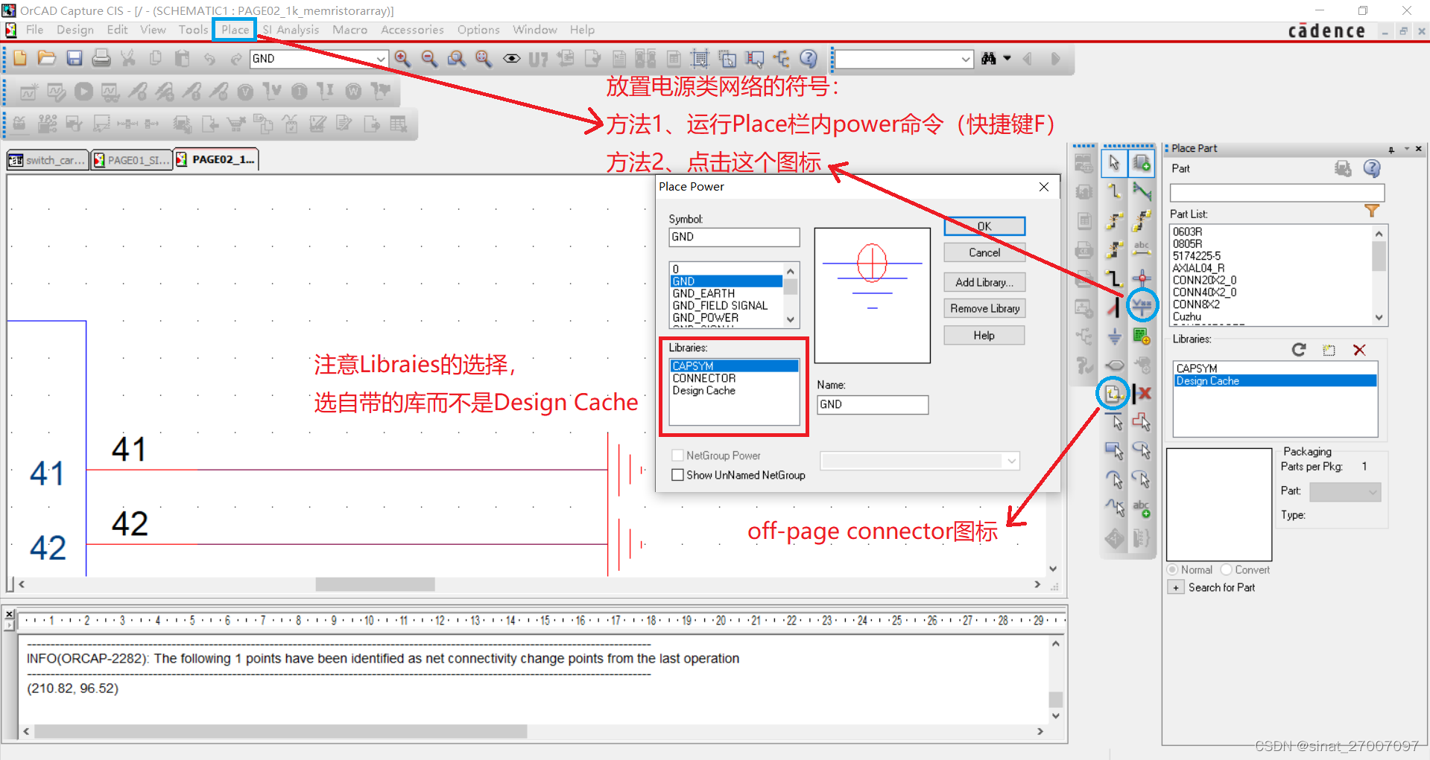1430x760 pixels.
Task: Expand the Search for Part section
Action: [x=1176, y=587]
